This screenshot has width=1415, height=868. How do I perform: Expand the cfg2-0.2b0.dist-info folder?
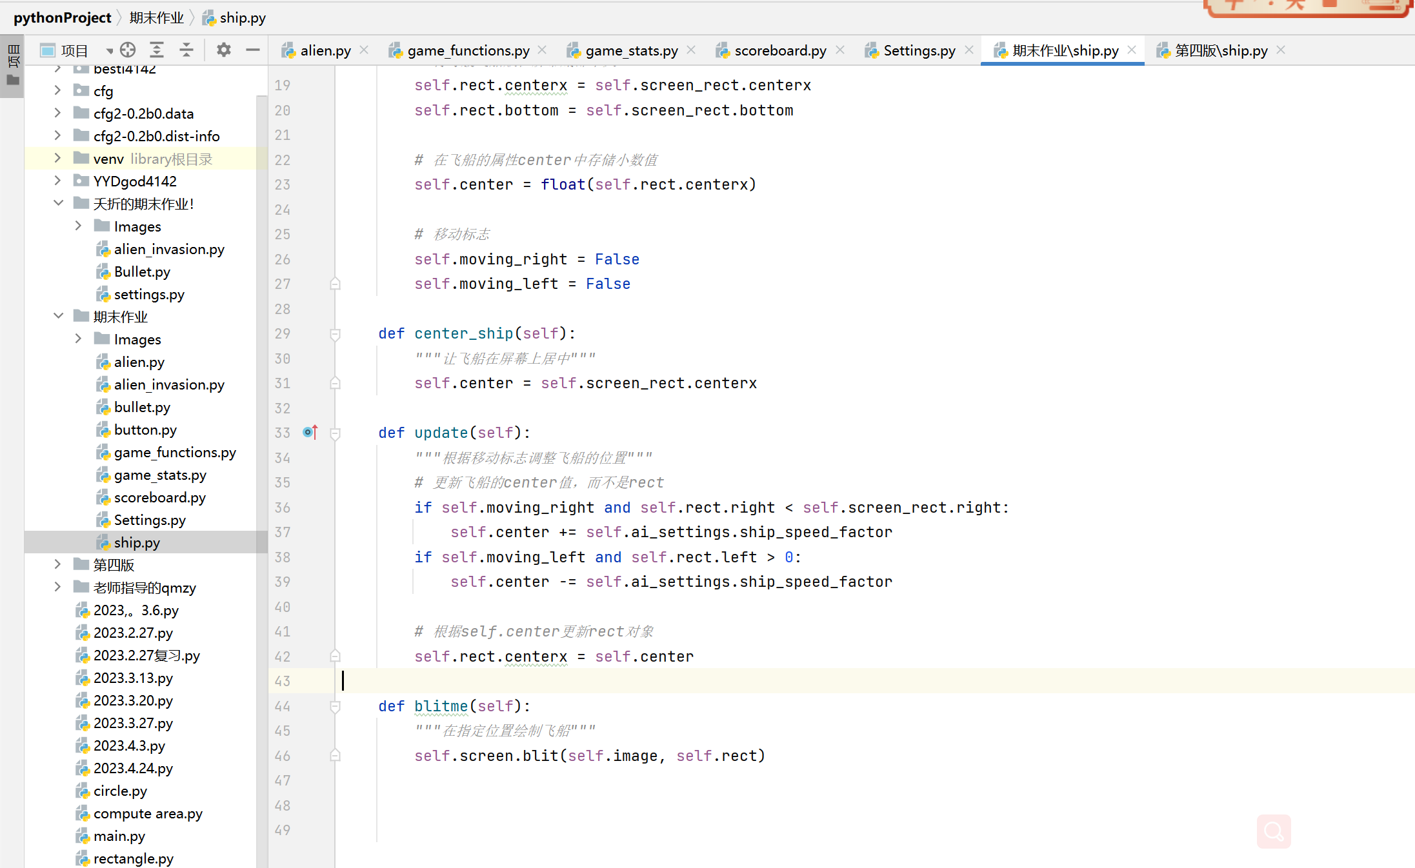[57, 135]
